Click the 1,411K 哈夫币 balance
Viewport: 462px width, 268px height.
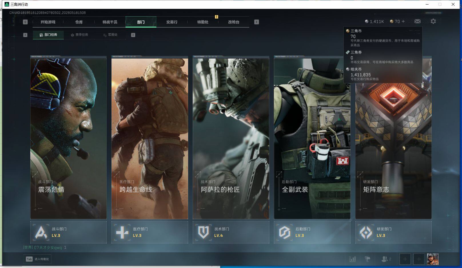(x=374, y=21)
